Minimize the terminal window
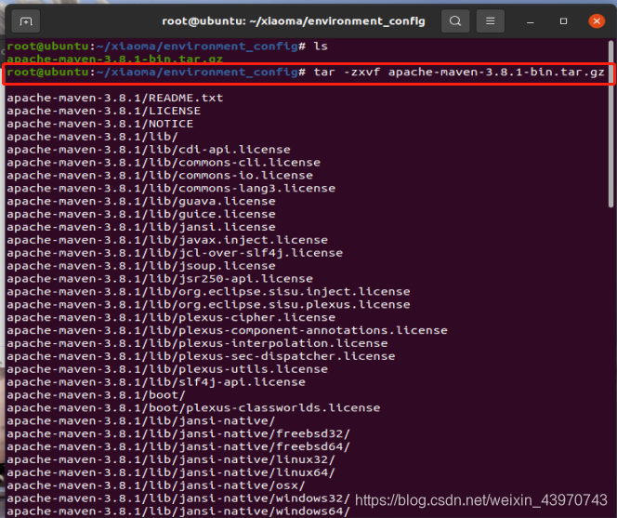Viewport: 617px width, 518px height. click(530, 21)
